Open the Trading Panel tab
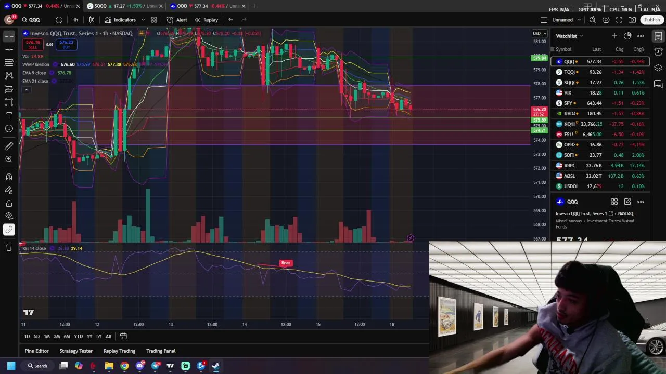 click(x=161, y=351)
